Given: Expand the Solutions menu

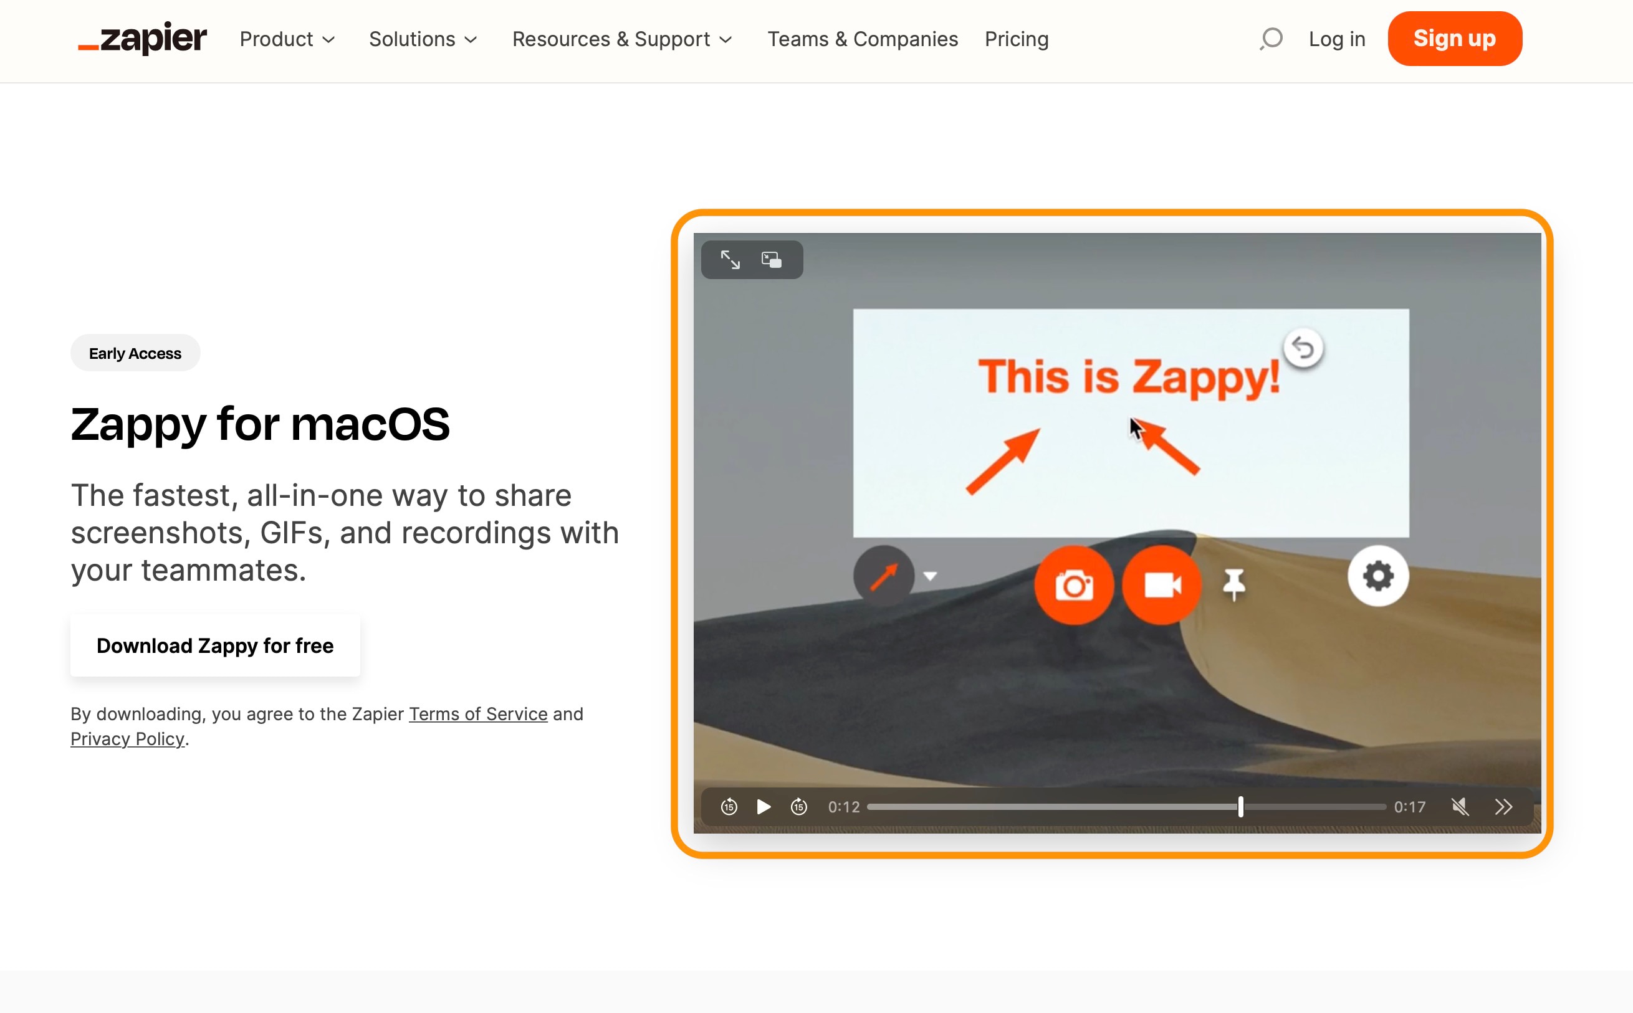Looking at the screenshot, I should [x=423, y=39].
